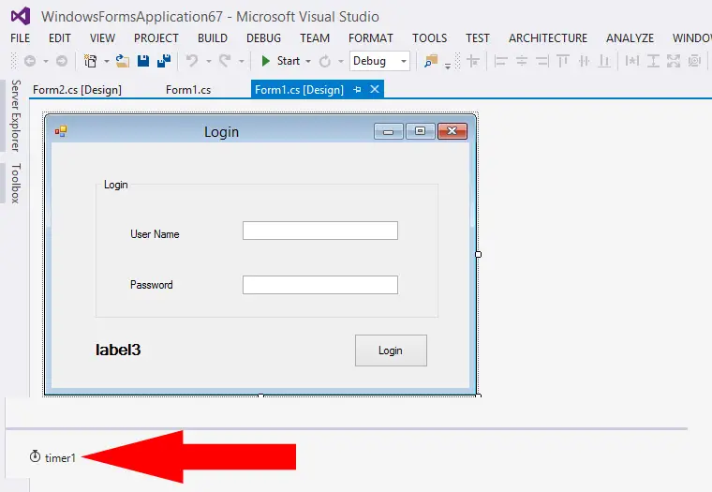This screenshot has height=492, width=712.
Task: Expand the Refresh icon dropdown arrow
Action: tap(341, 61)
